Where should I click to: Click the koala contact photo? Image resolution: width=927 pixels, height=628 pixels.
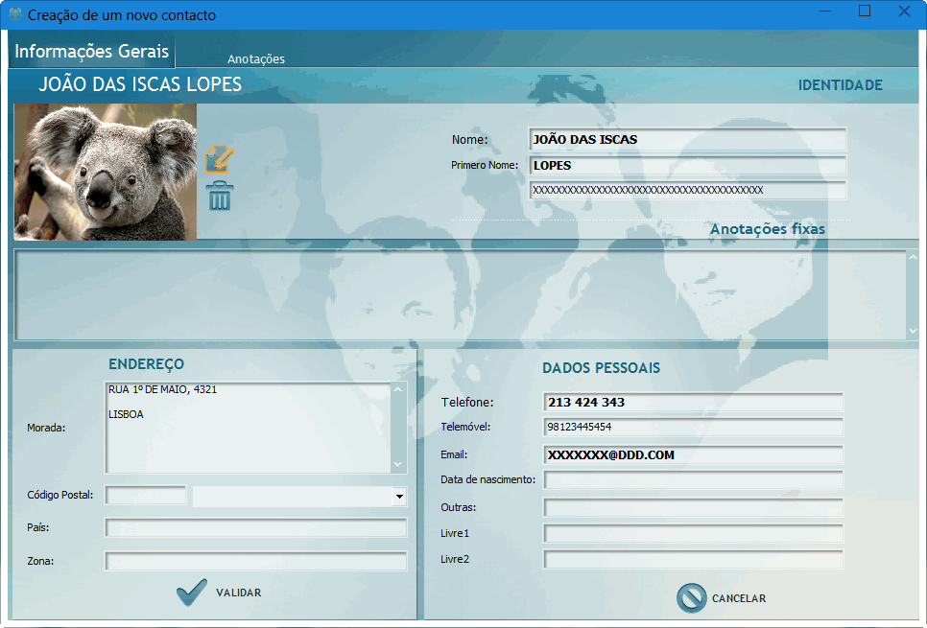(x=105, y=172)
